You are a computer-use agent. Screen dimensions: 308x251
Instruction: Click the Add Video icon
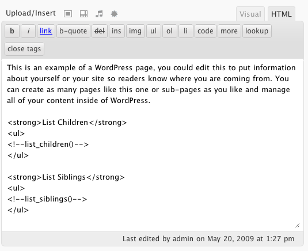coord(83,14)
